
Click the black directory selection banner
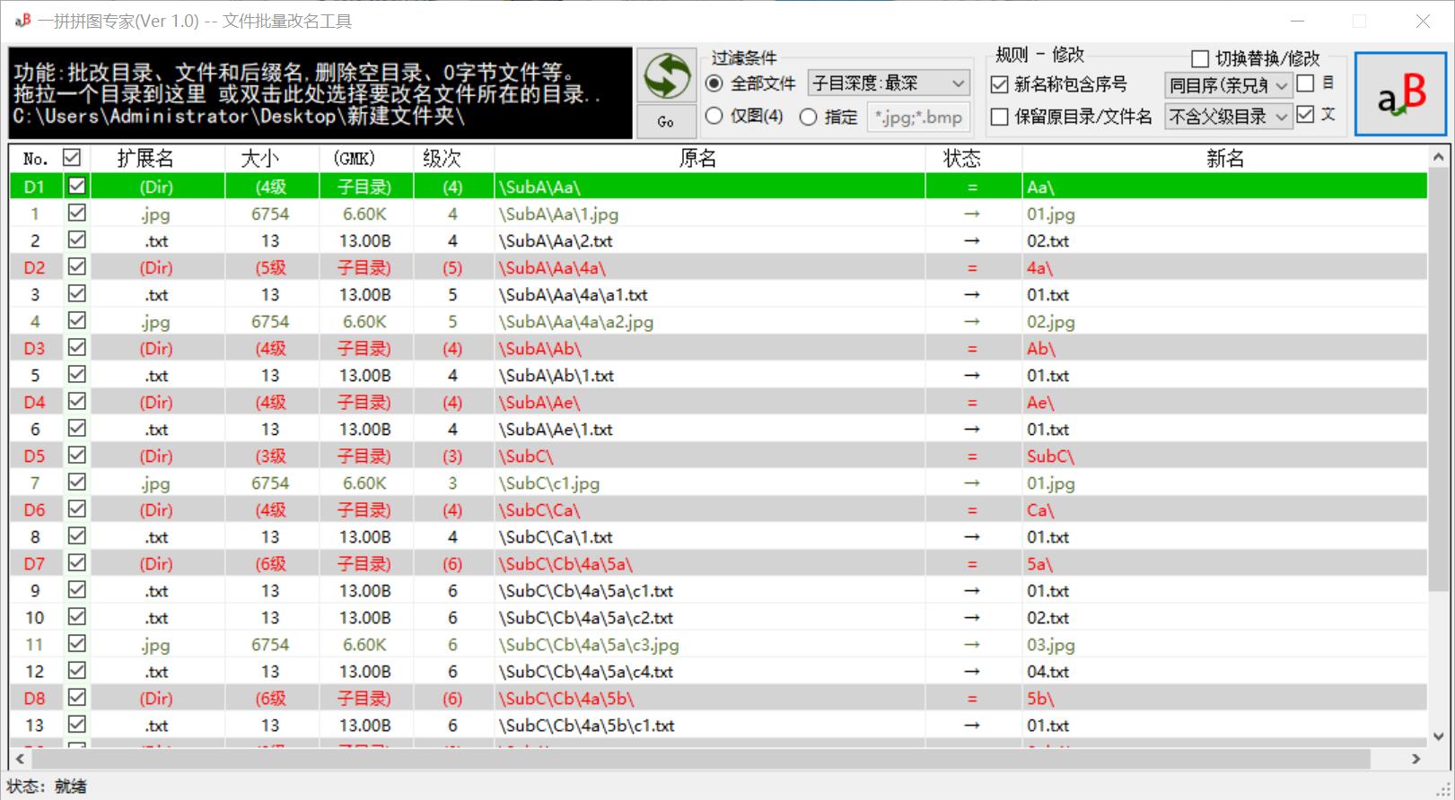pos(320,93)
